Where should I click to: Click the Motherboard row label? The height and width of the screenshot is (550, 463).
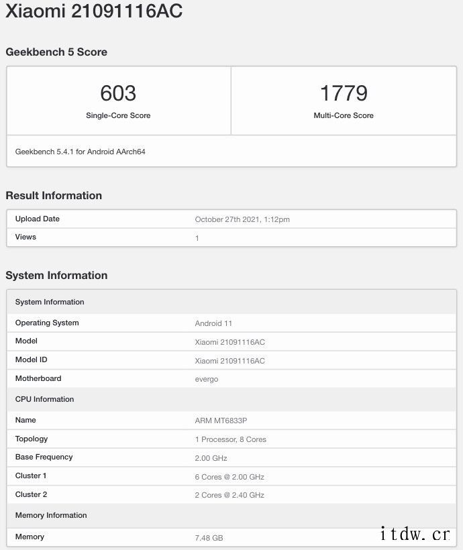coord(38,378)
